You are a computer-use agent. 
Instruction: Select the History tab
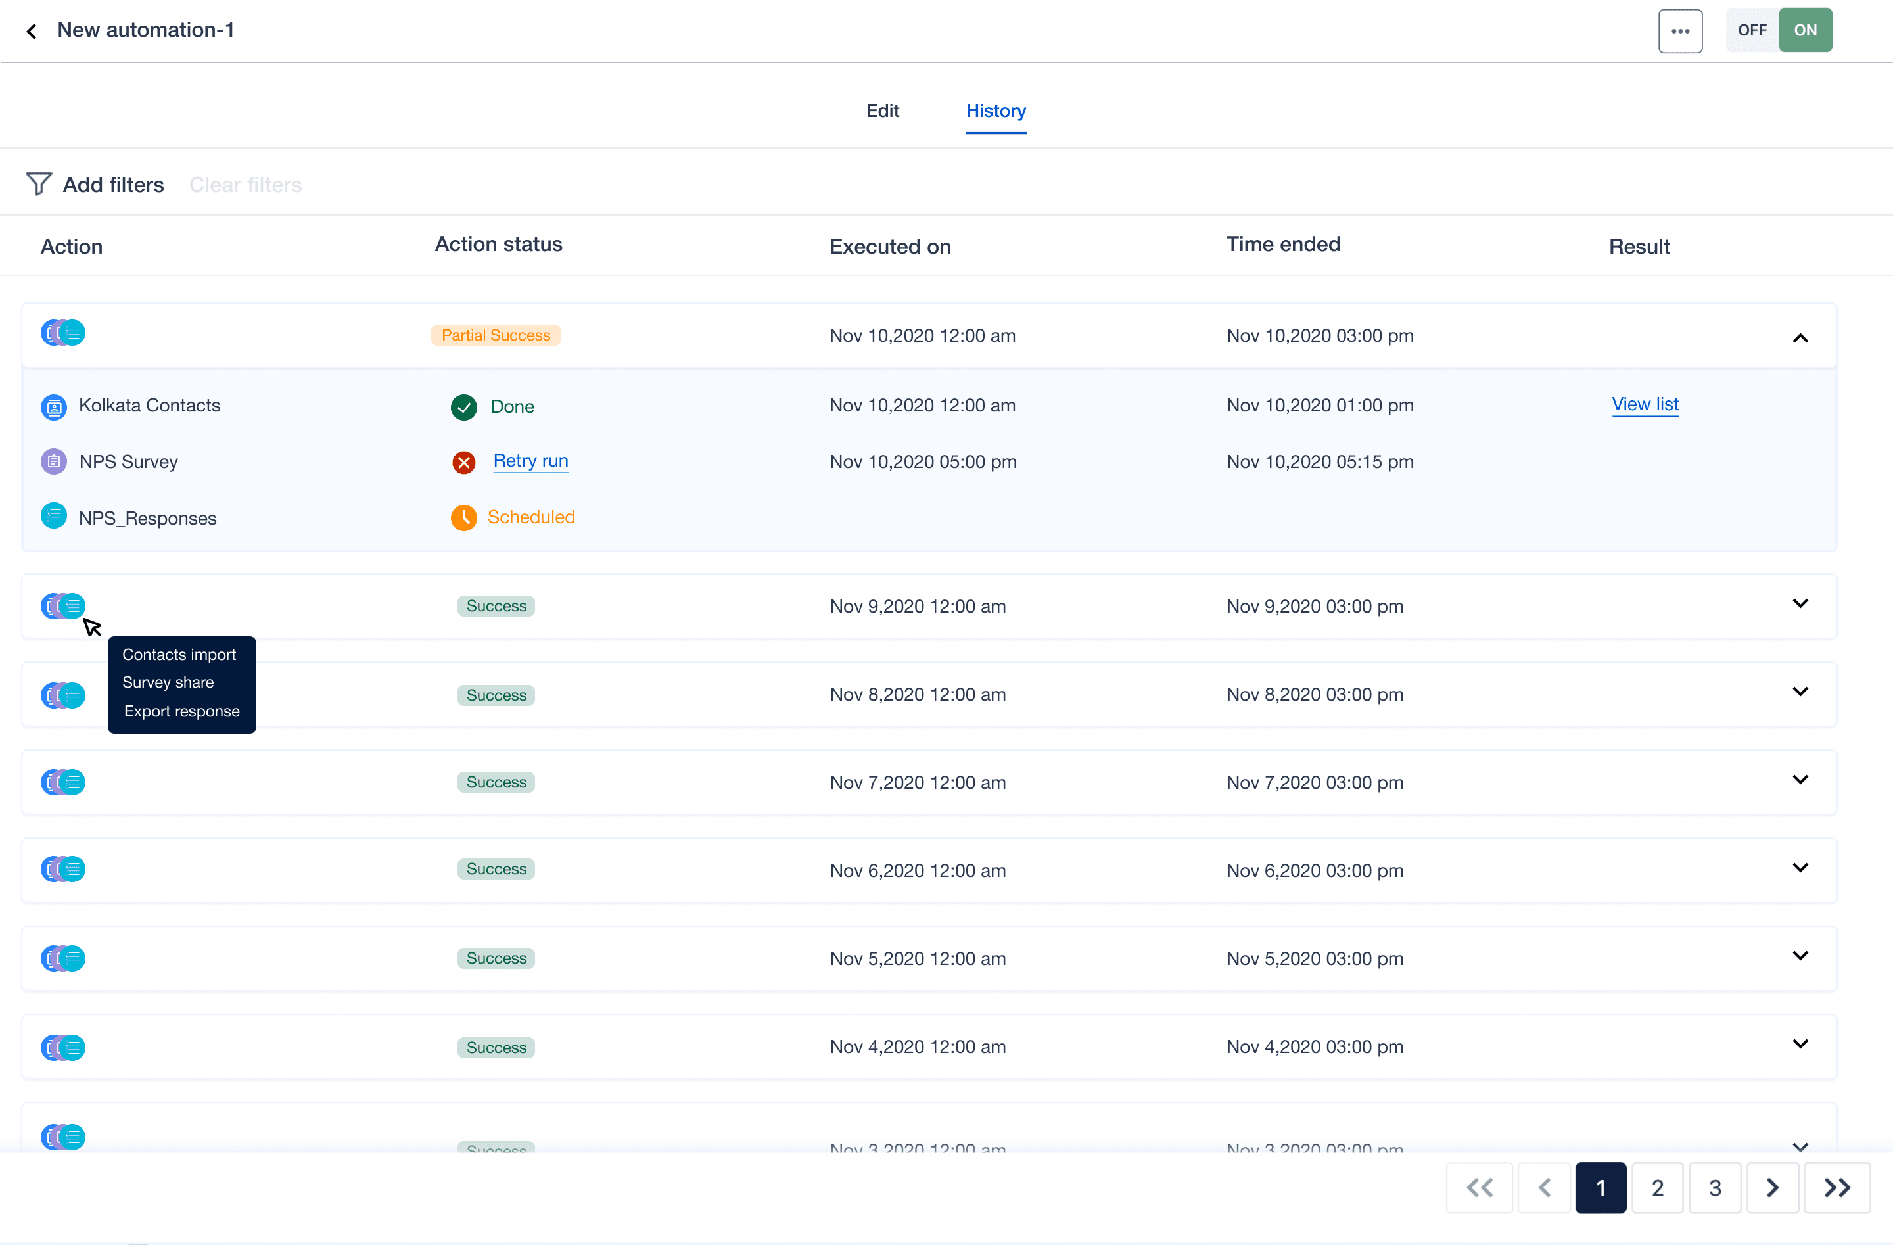[995, 110]
